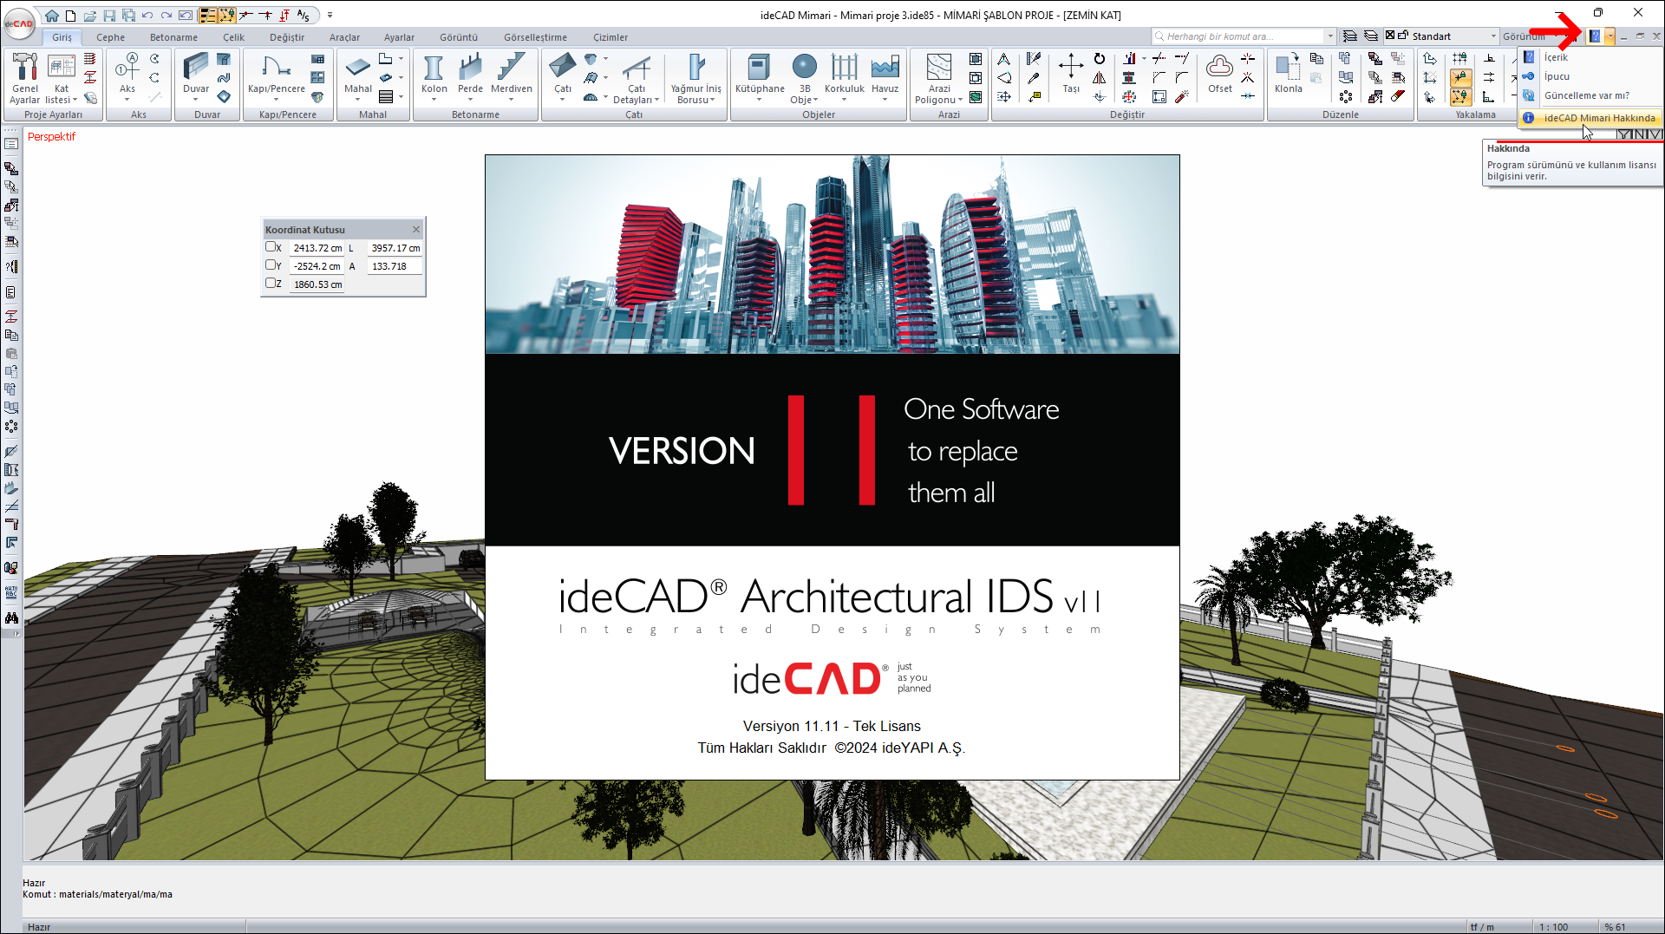Viewport: 1665px width, 934px height.
Task: Open the Kütüphane library
Action: tap(760, 73)
